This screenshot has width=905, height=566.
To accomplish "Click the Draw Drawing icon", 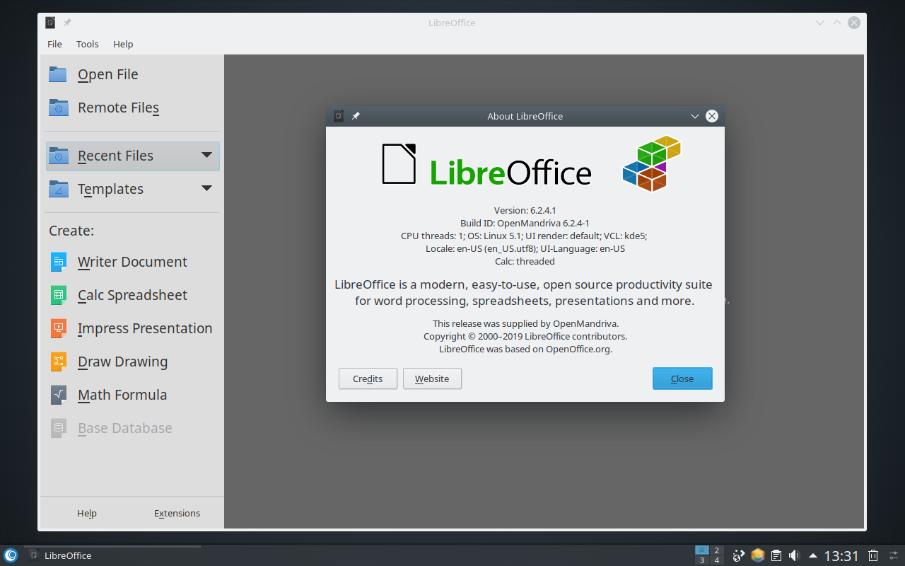I will (58, 362).
